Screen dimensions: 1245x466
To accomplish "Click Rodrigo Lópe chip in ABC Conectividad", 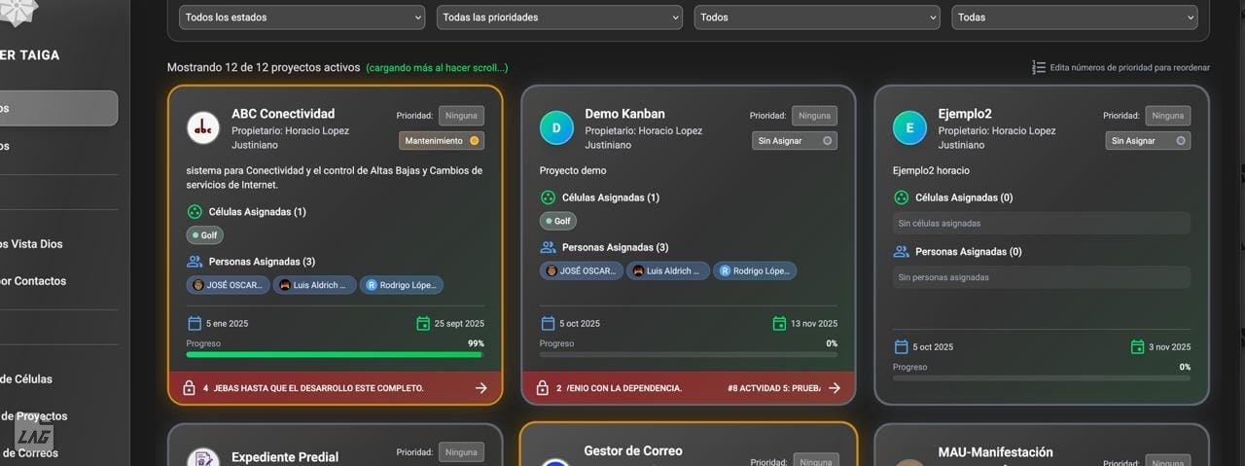I will (x=402, y=285).
